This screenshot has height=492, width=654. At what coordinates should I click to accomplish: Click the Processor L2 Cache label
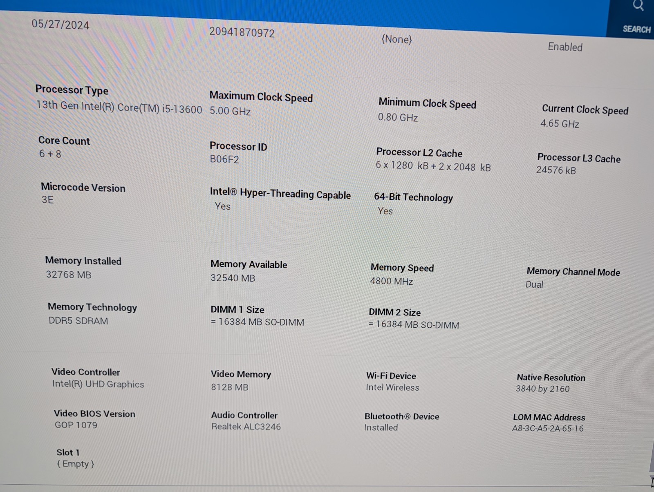tap(419, 153)
